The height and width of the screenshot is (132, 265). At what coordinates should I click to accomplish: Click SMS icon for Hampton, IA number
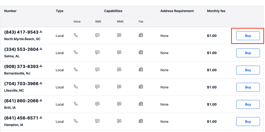97,121
